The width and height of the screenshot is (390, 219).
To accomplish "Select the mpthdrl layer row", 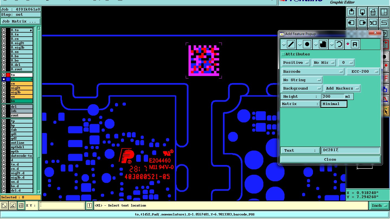I will 21,147.
